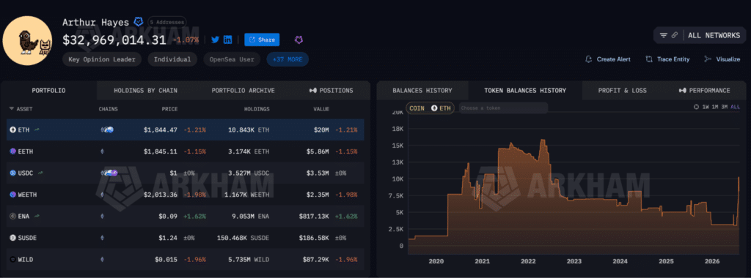
Task: Click the WEETH token icon
Action: tap(13, 195)
